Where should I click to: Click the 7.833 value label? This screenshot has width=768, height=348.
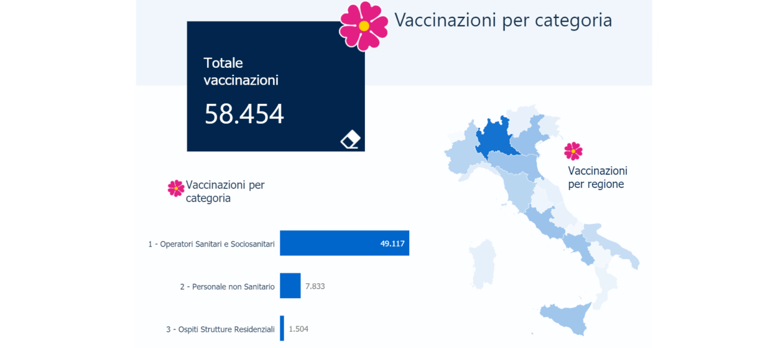coord(315,286)
